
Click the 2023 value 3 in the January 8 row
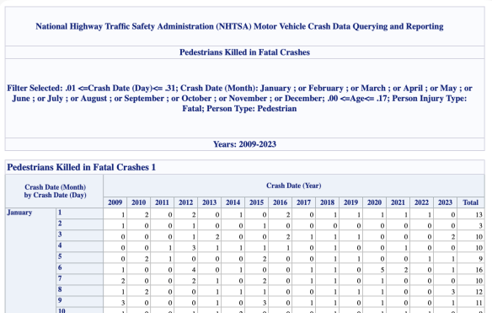[452, 292]
